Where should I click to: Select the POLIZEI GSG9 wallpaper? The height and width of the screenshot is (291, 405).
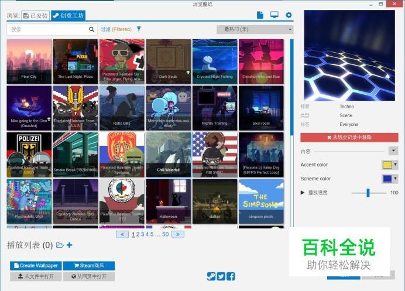(x=29, y=155)
